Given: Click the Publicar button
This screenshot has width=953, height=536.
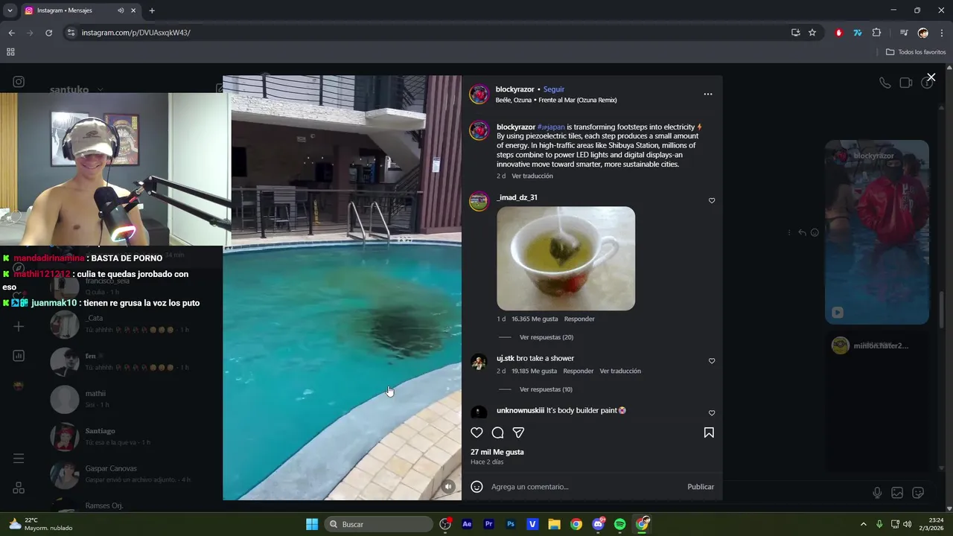Looking at the screenshot, I should (x=701, y=487).
